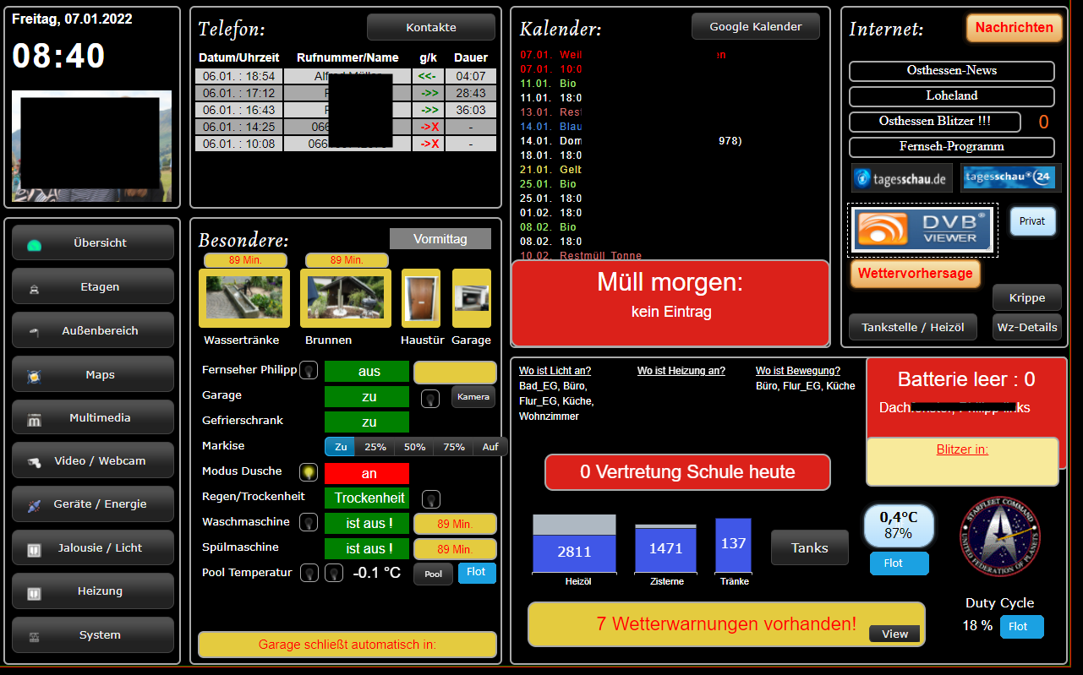The width and height of the screenshot is (1083, 675).
Task: Open the Flot chart for Duty Cycle
Action: [1022, 627]
